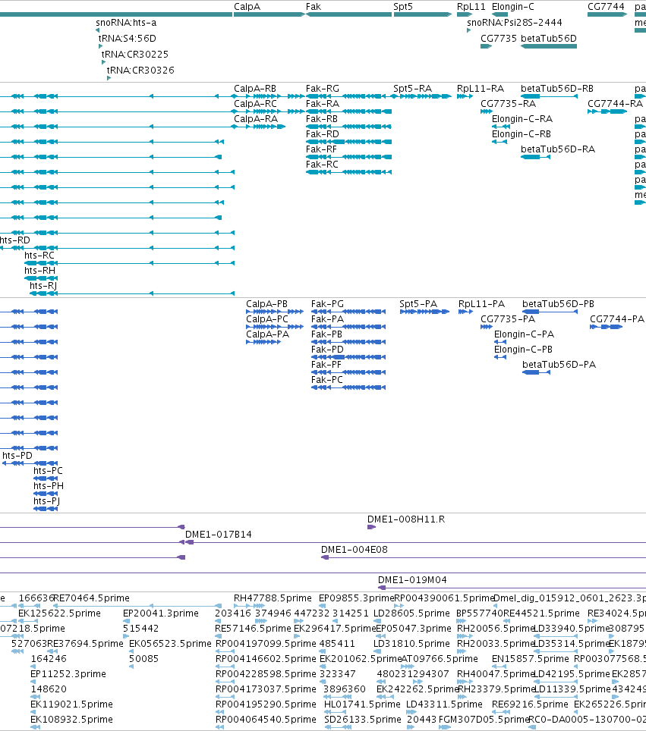Click the Elongin-C gene label
The height and width of the screenshot is (731, 646).
pyautogui.click(x=513, y=7)
